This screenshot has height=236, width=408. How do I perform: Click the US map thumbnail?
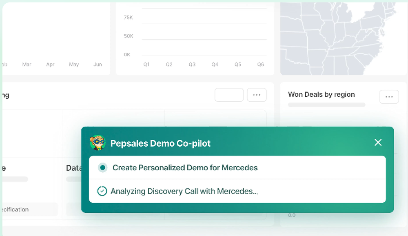point(343,38)
